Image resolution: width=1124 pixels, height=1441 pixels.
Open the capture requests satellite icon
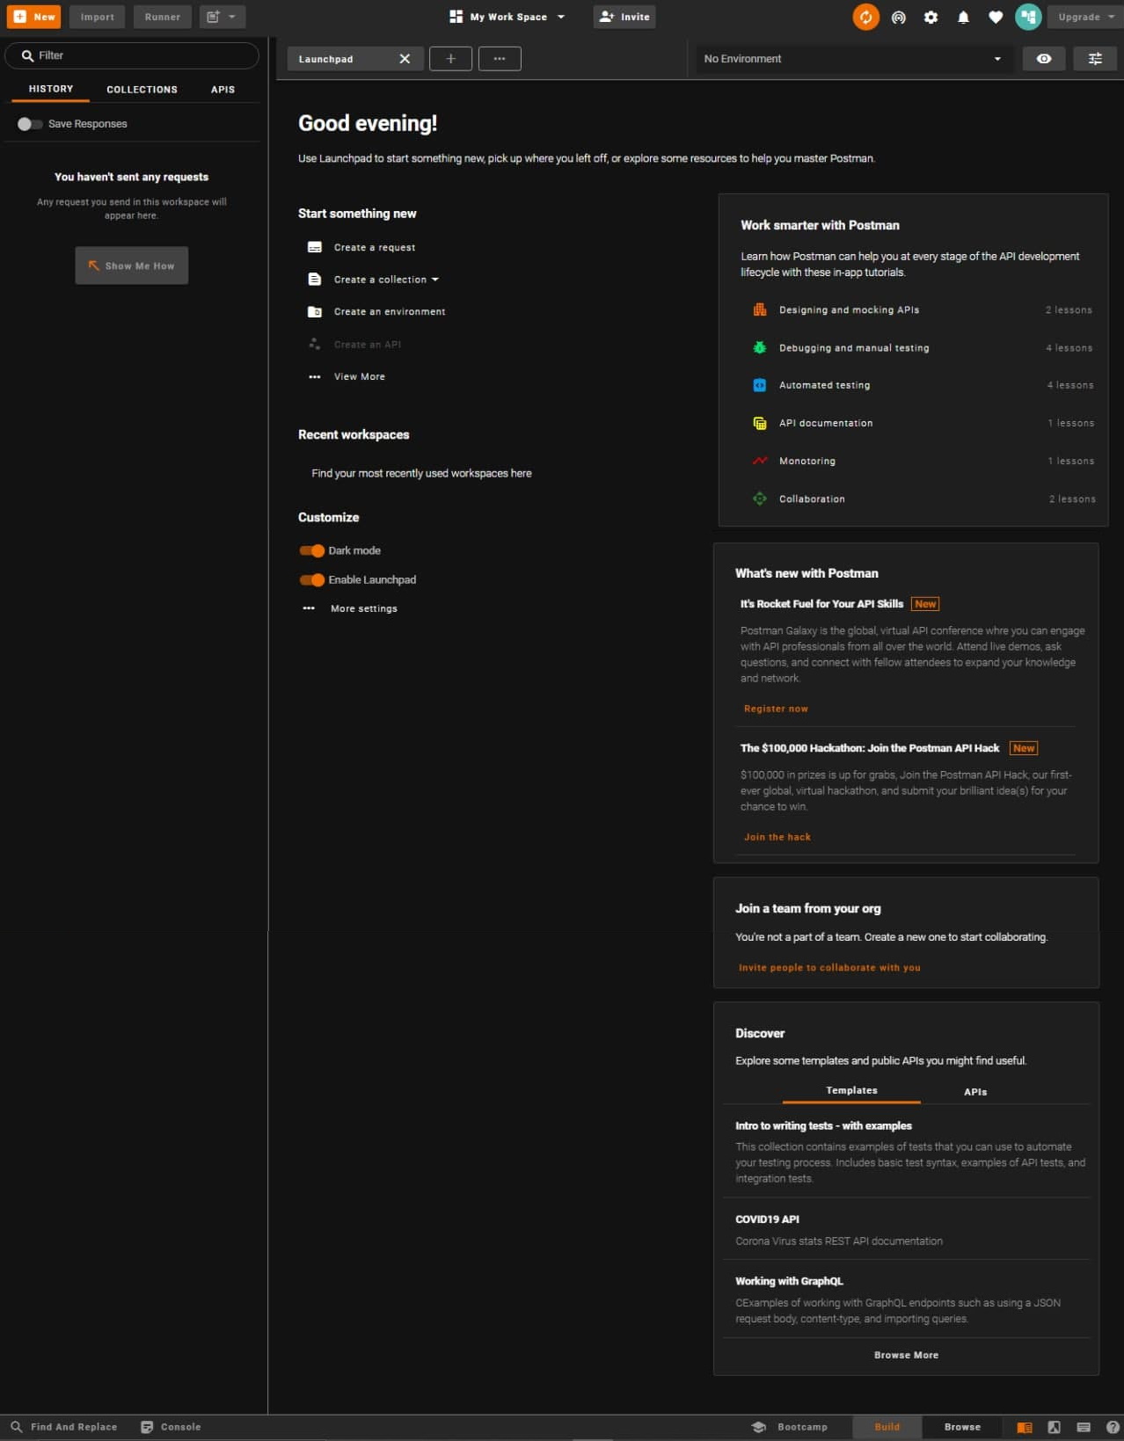(x=898, y=17)
